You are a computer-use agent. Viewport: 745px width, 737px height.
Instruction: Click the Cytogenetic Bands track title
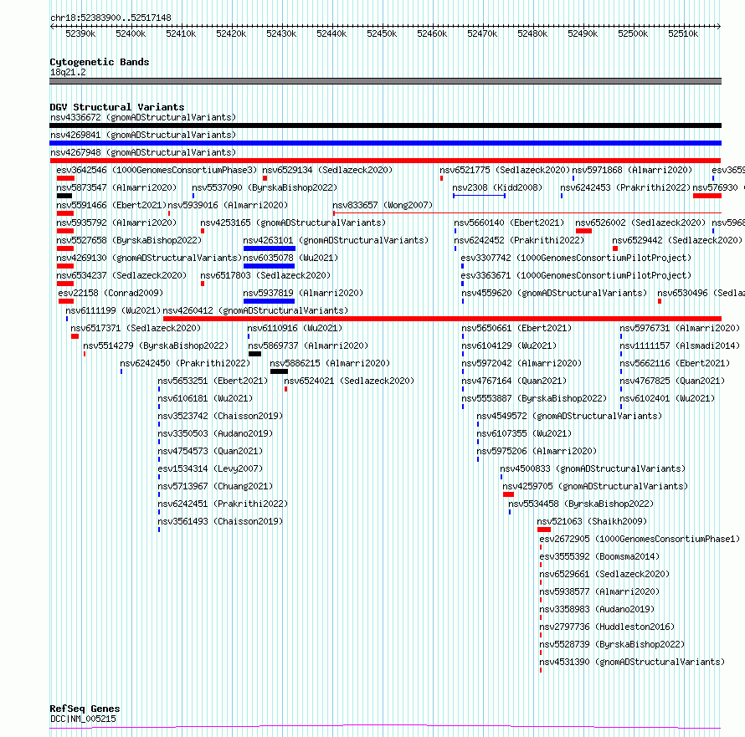pos(100,62)
